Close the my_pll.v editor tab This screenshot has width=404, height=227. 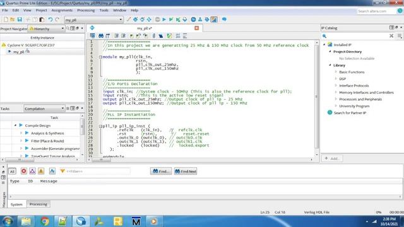196,28
